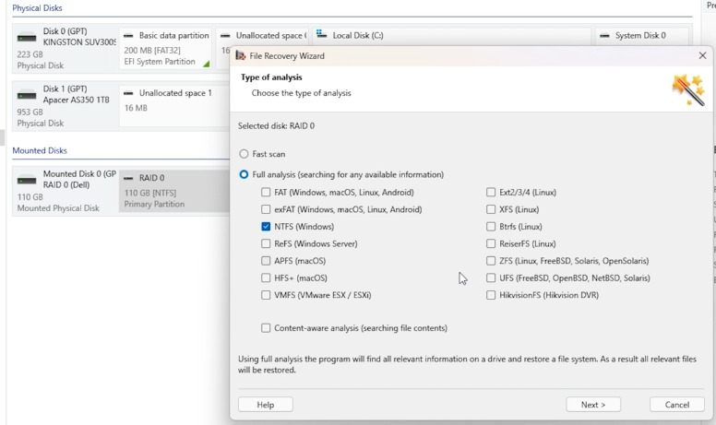This screenshot has height=425, width=716.
Task: Click the Physical Disks section header
Action: (37, 7)
